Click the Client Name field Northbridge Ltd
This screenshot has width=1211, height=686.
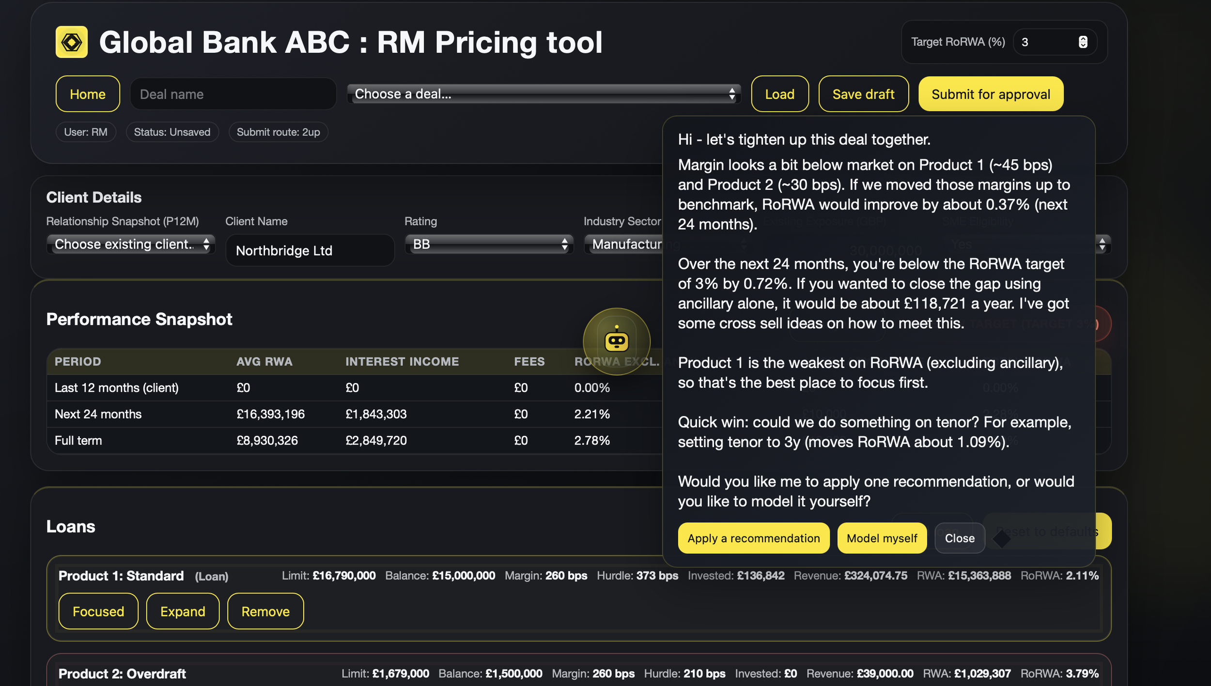click(310, 250)
